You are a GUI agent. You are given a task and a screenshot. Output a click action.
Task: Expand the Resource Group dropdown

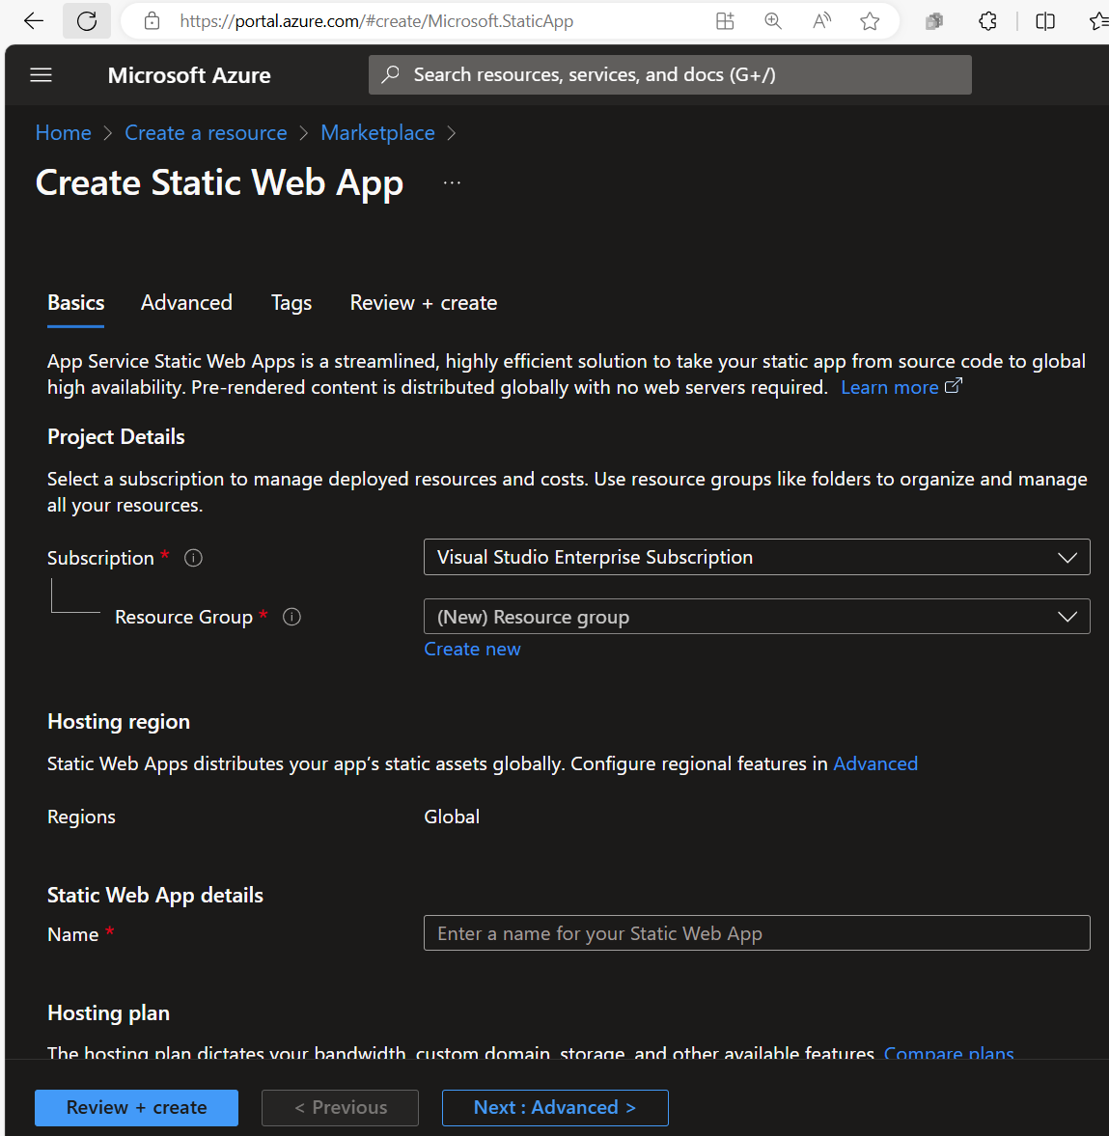coord(757,617)
